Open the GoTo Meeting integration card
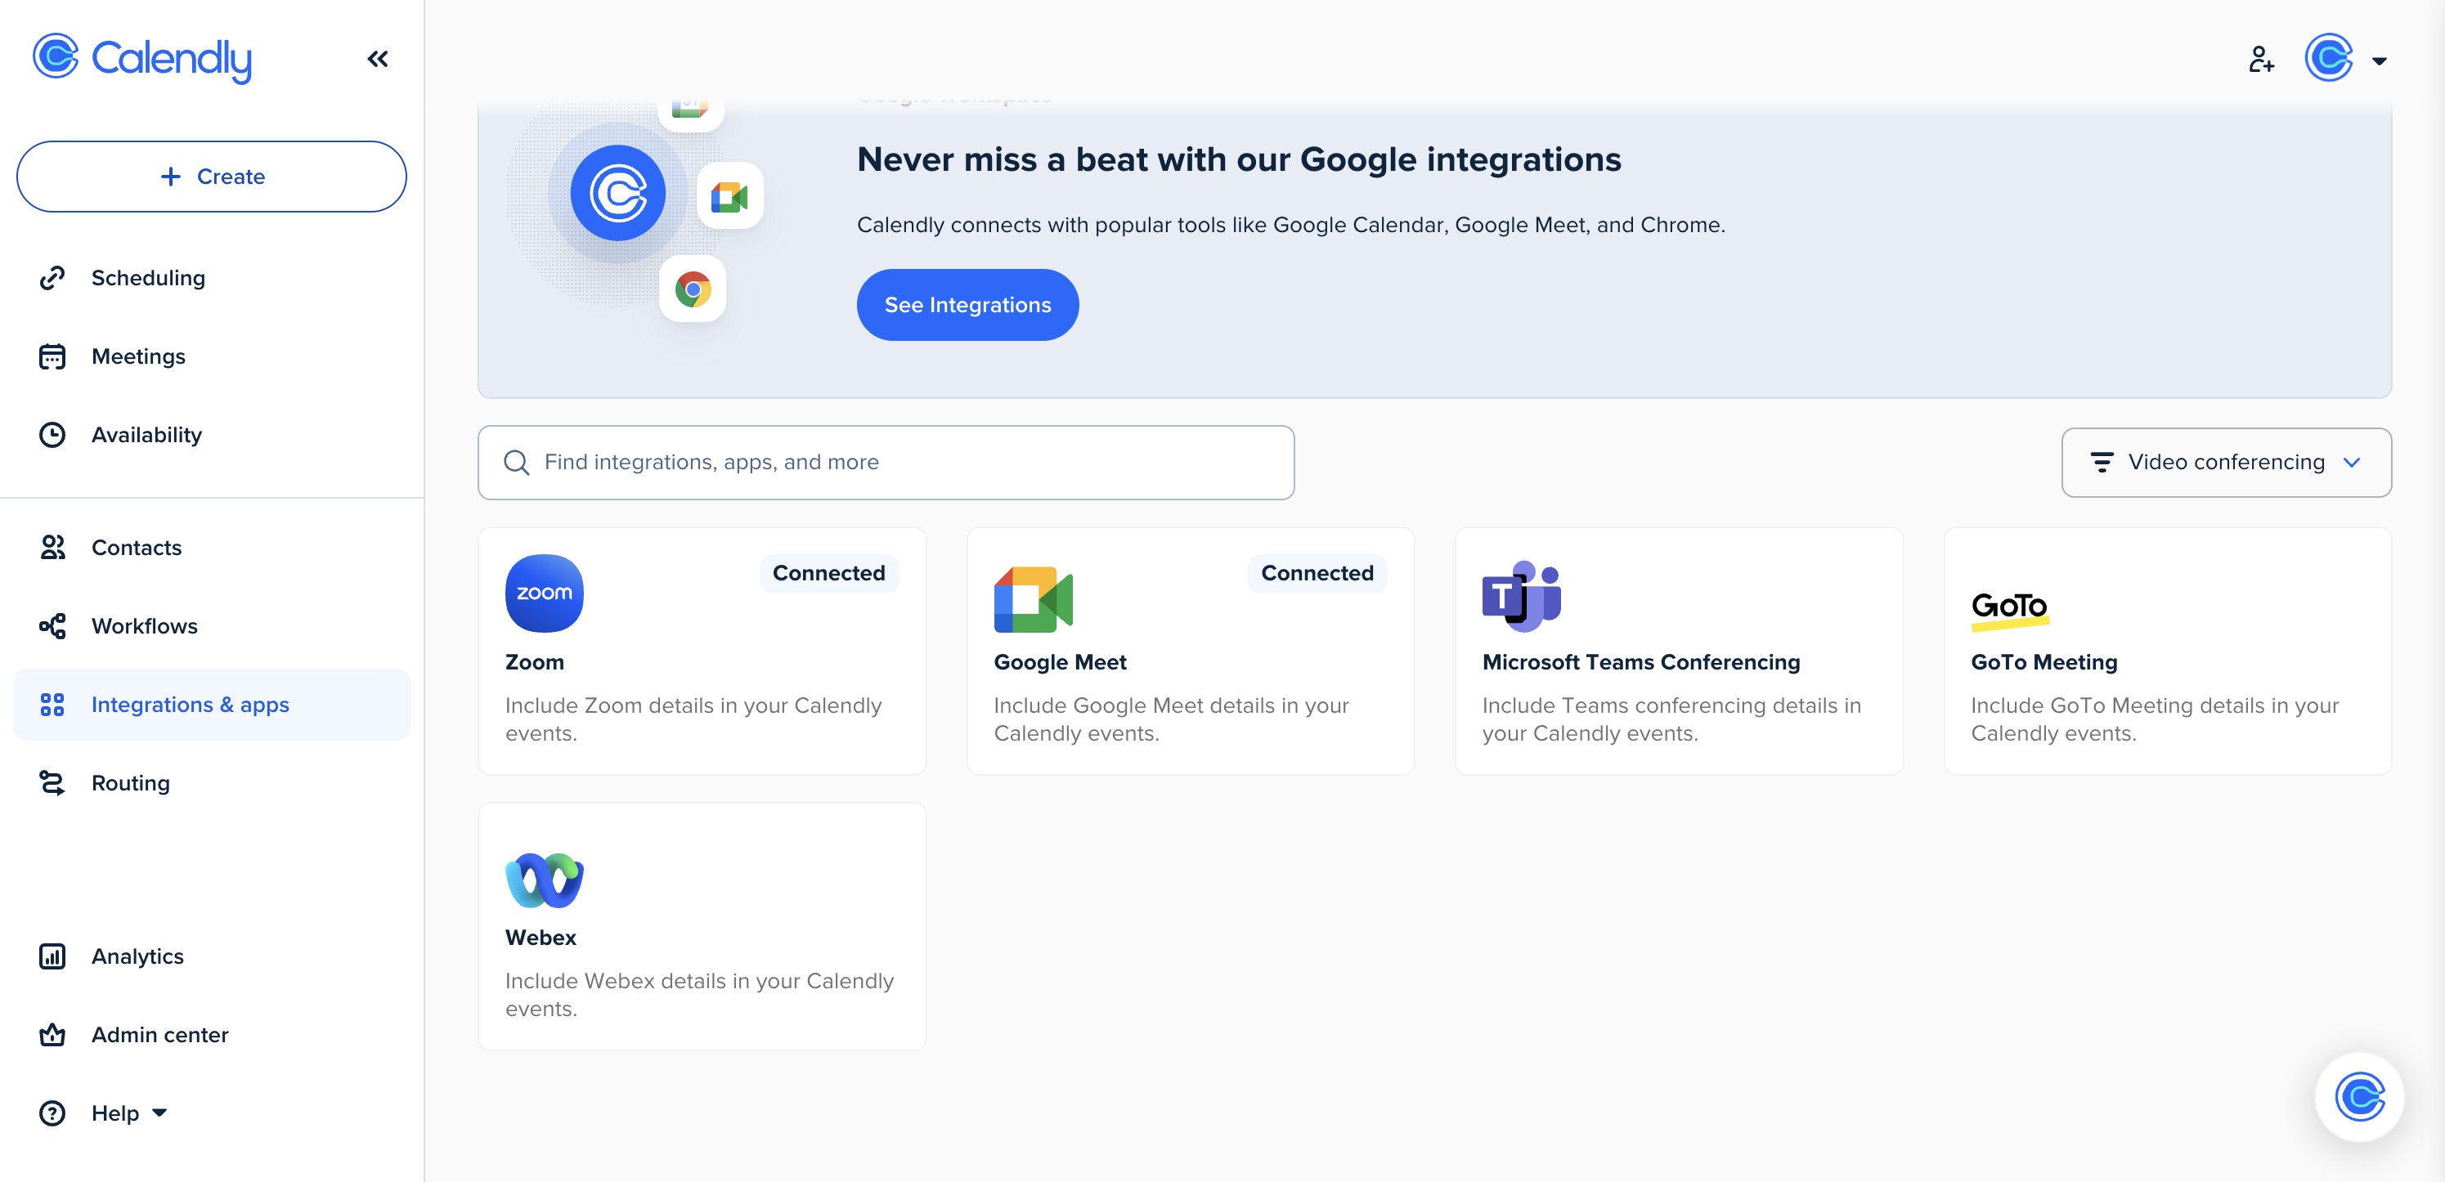Viewport: 2445px width, 1182px height. [x=2167, y=651]
